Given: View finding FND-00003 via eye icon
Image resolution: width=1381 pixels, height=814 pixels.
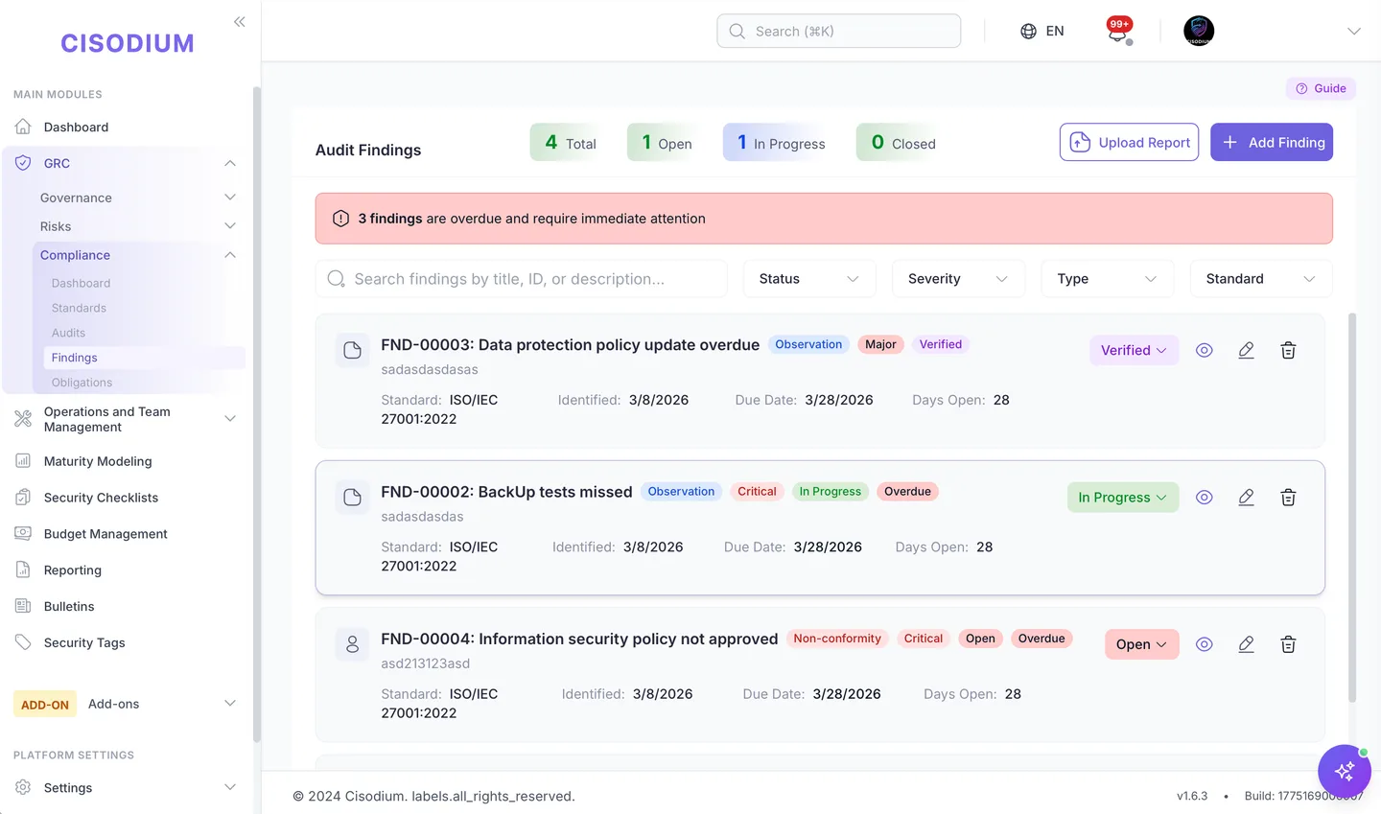Looking at the screenshot, I should coord(1205,351).
